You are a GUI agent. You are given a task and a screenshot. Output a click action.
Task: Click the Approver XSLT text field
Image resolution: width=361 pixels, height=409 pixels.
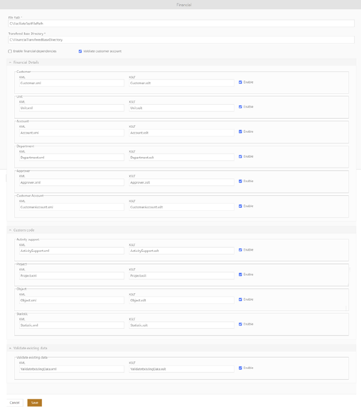[181, 183]
